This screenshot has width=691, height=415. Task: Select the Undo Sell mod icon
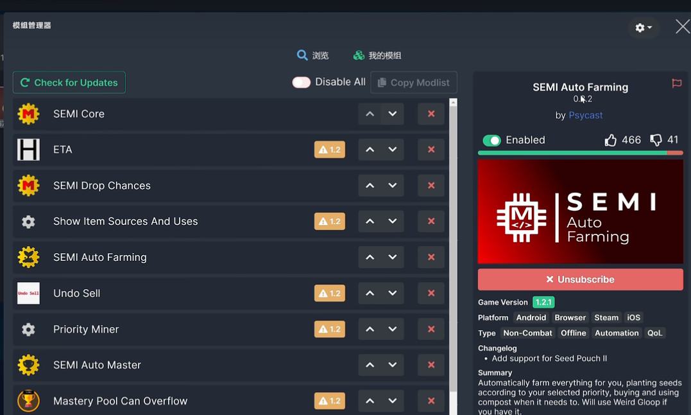point(28,294)
